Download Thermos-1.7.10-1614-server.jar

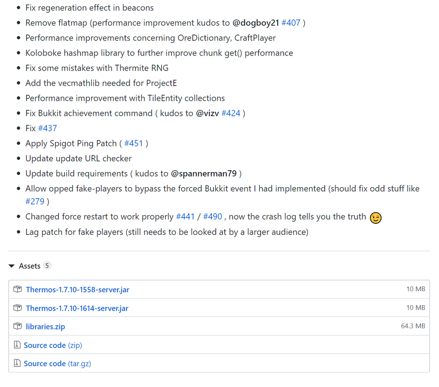pos(77,308)
